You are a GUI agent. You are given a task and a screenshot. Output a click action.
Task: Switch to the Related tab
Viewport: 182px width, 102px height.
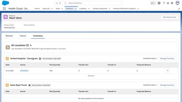pos(9,36)
